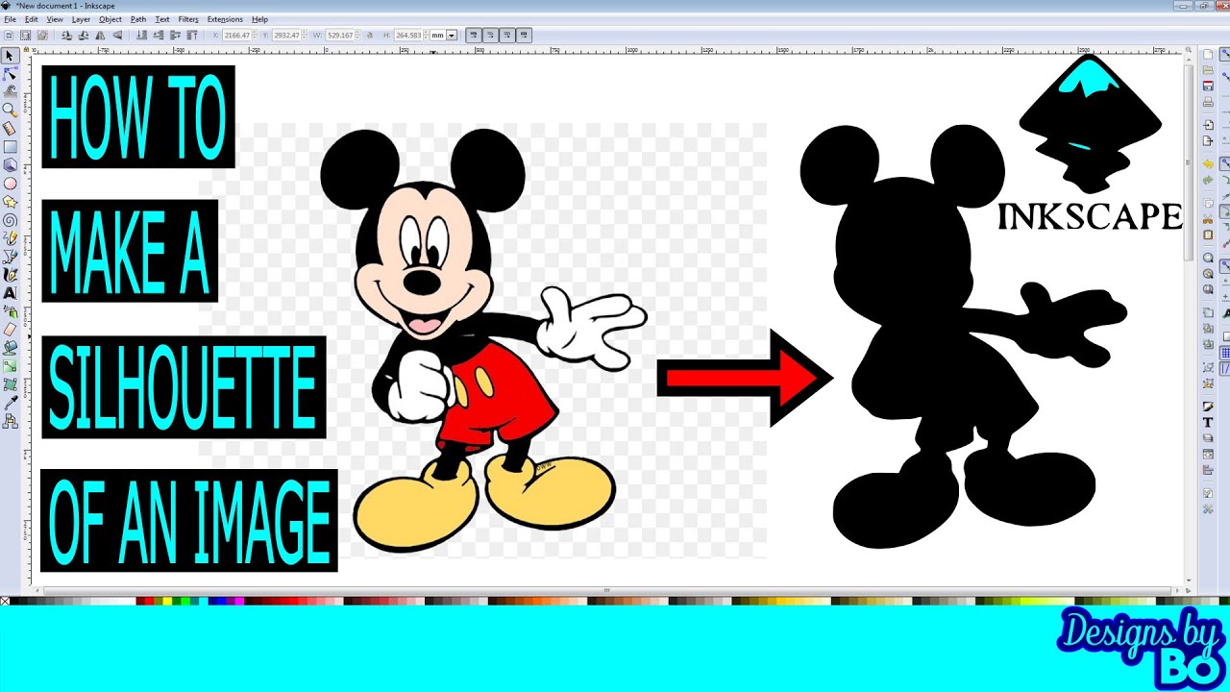Select the Selector arrow tool
1230x692 pixels.
click(x=10, y=56)
